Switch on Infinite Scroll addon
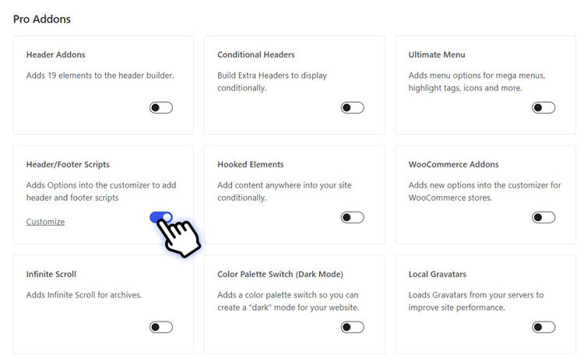This screenshot has width=584, height=362. tap(161, 327)
